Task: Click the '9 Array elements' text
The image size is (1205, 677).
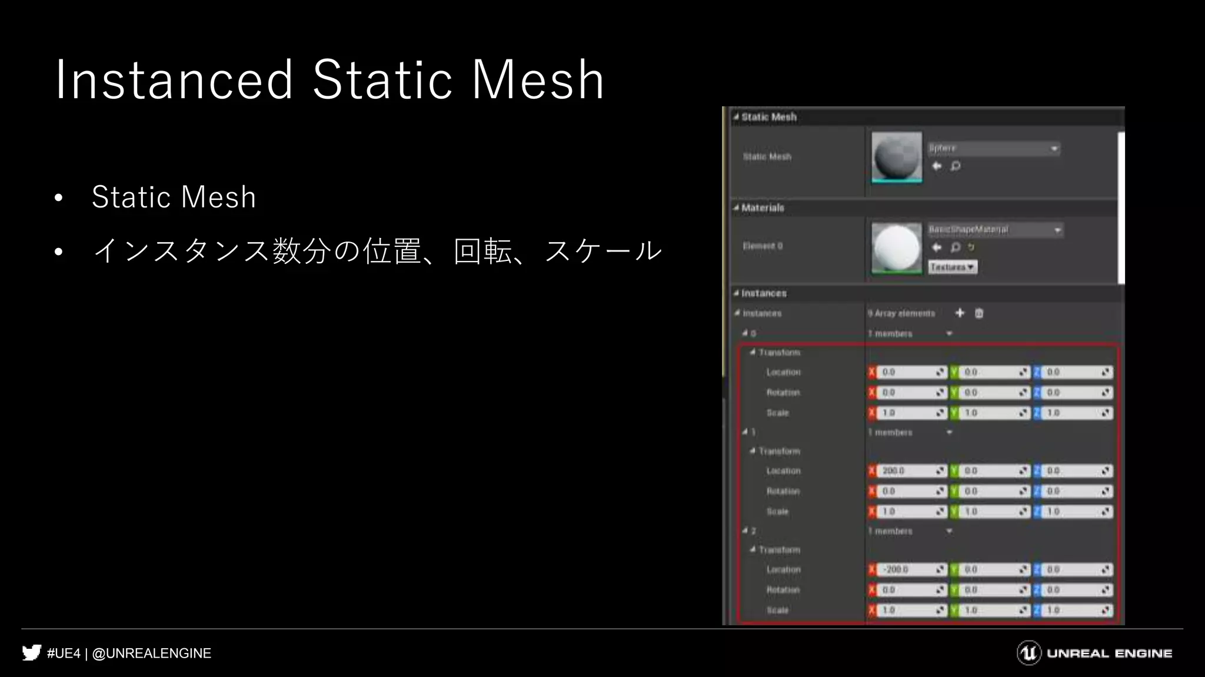Action: coord(901,313)
